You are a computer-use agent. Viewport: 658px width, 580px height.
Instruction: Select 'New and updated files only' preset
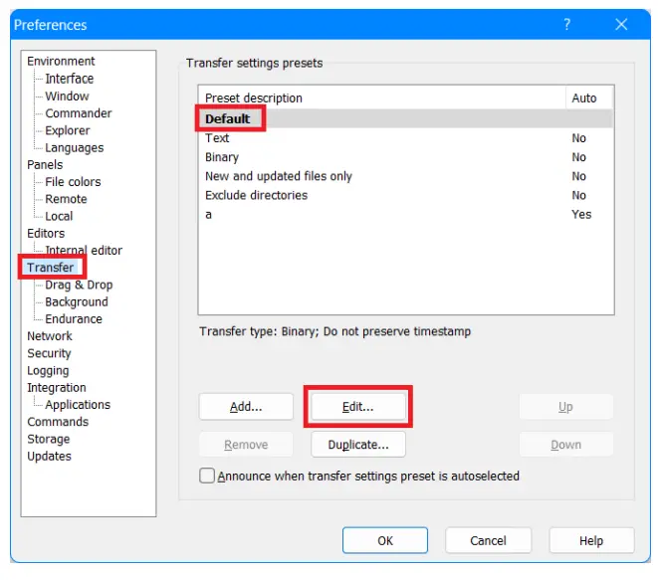406,176
